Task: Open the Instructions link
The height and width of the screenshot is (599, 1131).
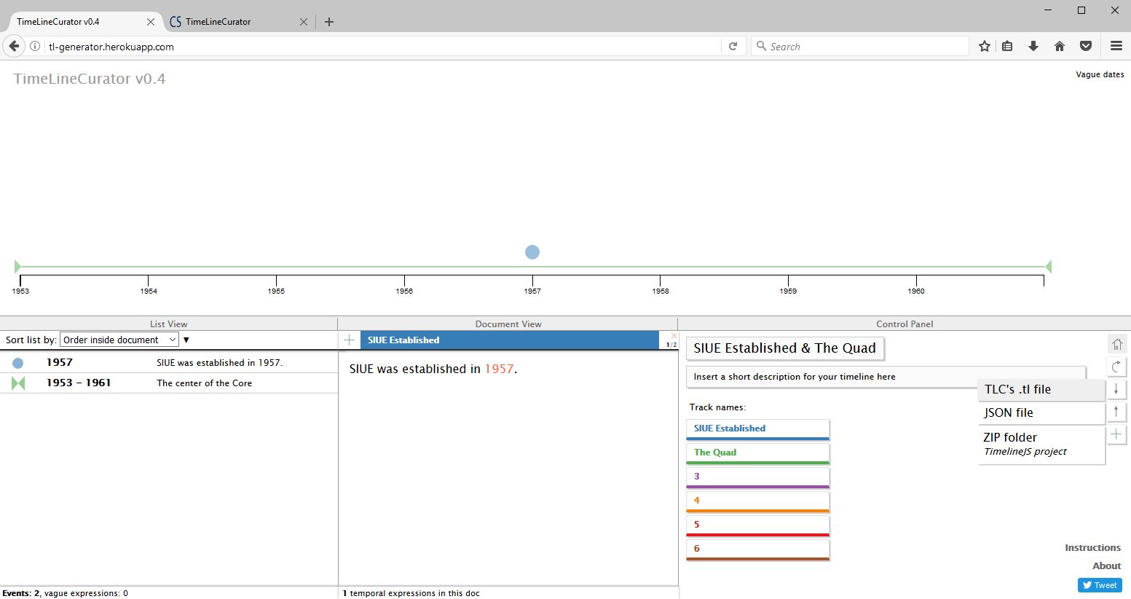Action: coord(1092,548)
